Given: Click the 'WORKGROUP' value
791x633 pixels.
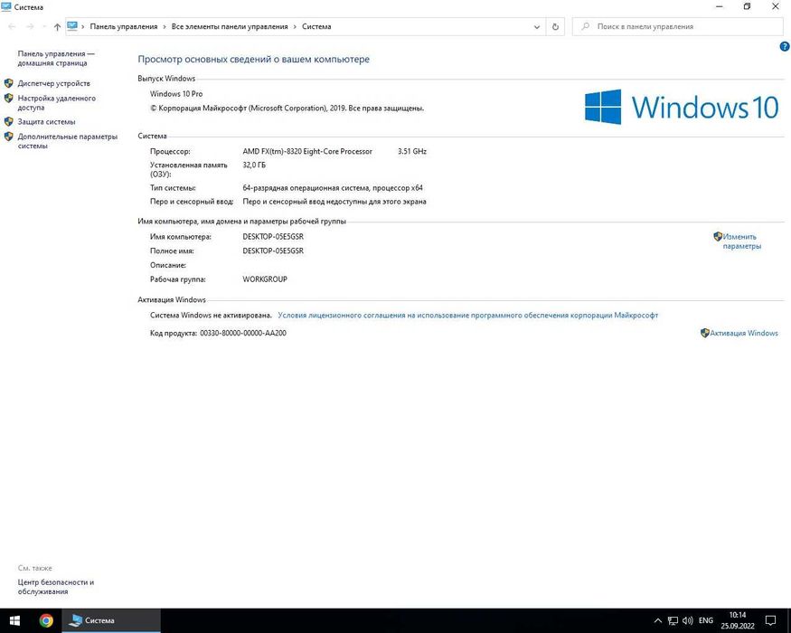Looking at the screenshot, I should [265, 279].
